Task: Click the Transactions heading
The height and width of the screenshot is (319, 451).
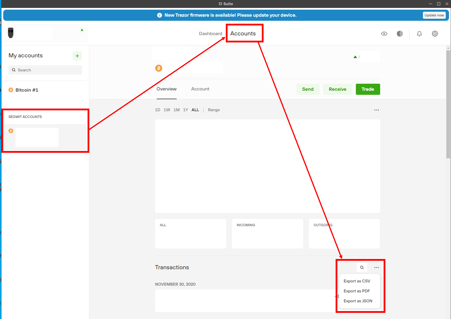Action: (172, 267)
